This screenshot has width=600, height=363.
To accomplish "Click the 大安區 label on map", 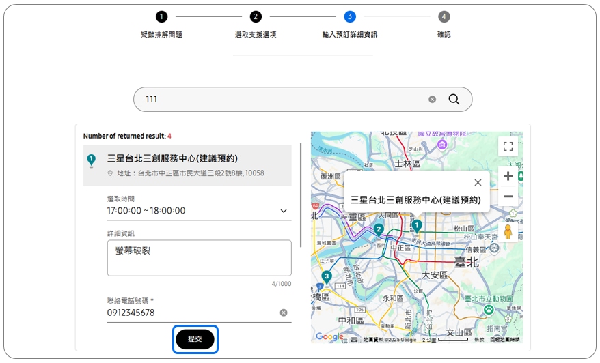I will [435, 275].
